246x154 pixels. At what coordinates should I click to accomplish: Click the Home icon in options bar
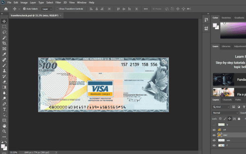click(6, 9)
